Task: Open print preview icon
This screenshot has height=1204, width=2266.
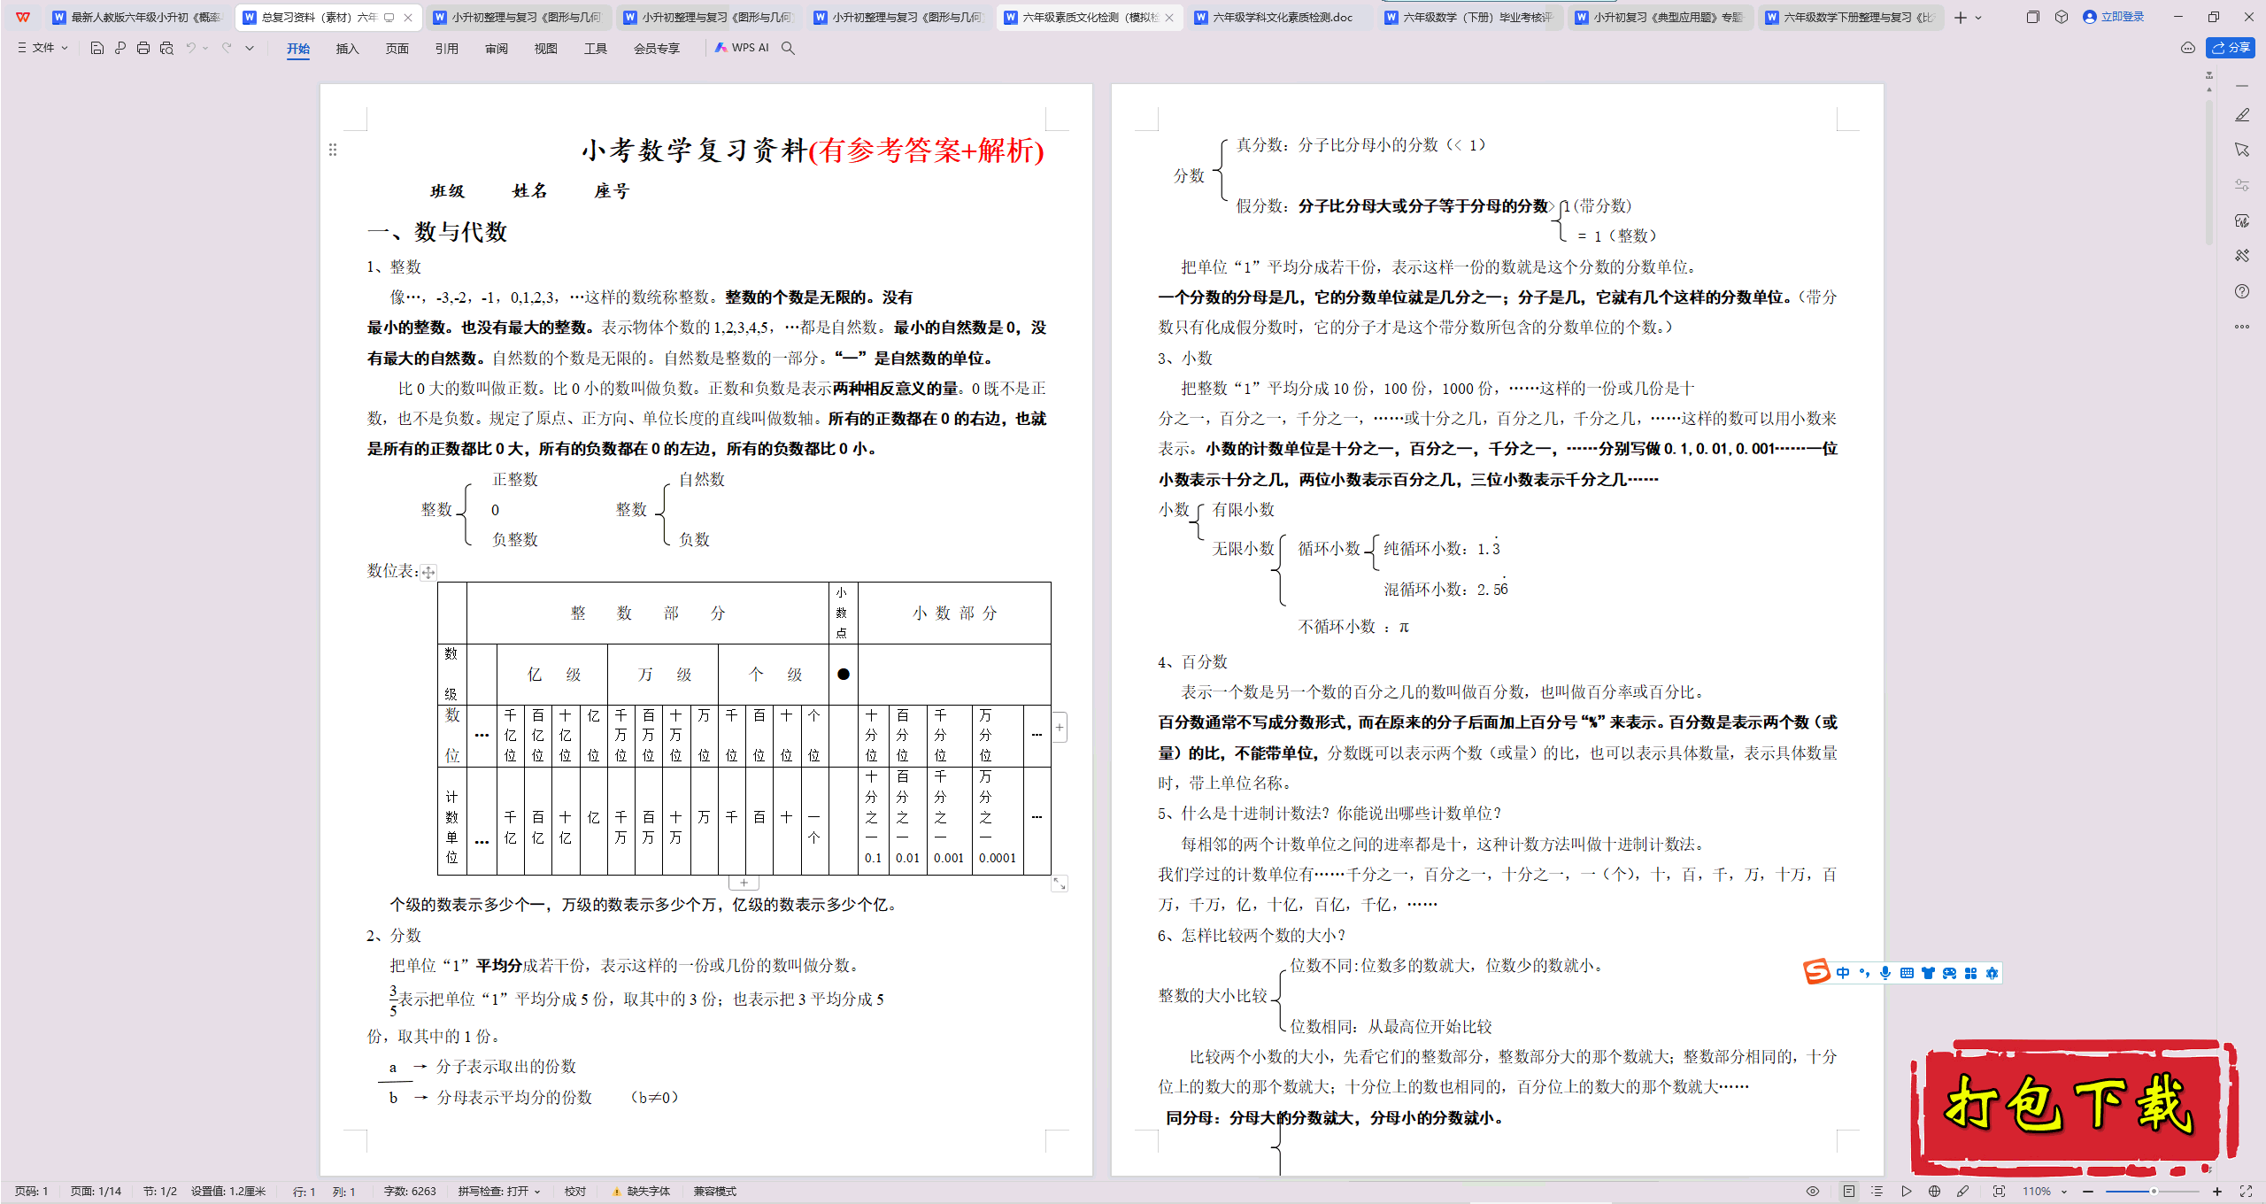Action: 166,49
